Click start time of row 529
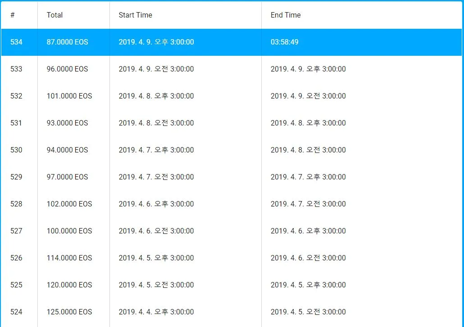464x327 pixels. pyautogui.click(x=156, y=177)
